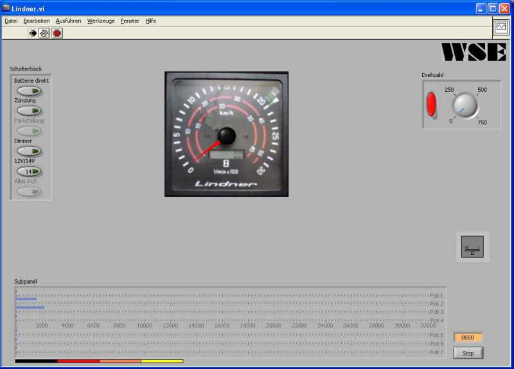Click the Drehzahl rotary knob
Screen dimensions: 514x369
[x=465, y=105]
